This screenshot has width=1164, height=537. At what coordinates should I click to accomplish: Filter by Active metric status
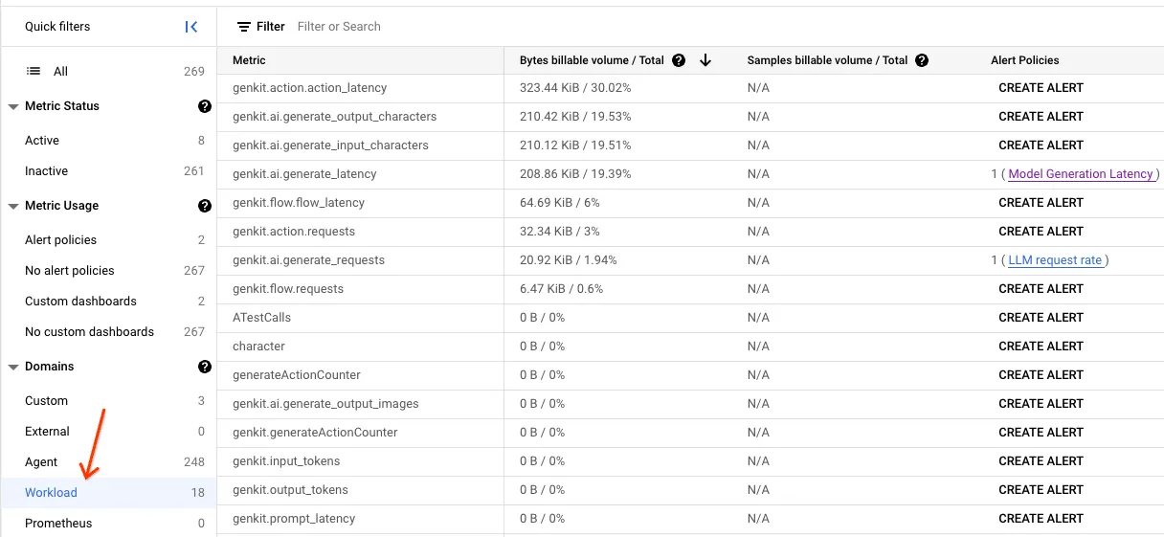tap(42, 141)
